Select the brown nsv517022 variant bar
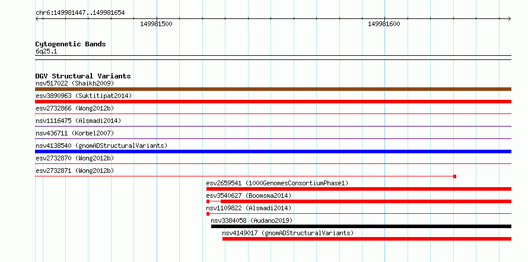The width and height of the screenshot is (528, 262). [273, 89]
